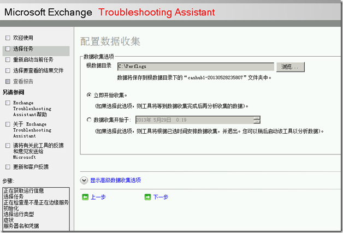Click the bullet icon beside 选择任务
The image size is (343, 233).
point(8,49)
